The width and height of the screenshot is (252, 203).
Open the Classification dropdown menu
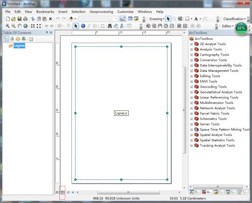(234, 19)
